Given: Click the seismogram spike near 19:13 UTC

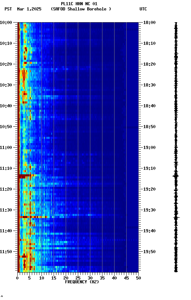Looking at the screenshot, I should 176,176.
